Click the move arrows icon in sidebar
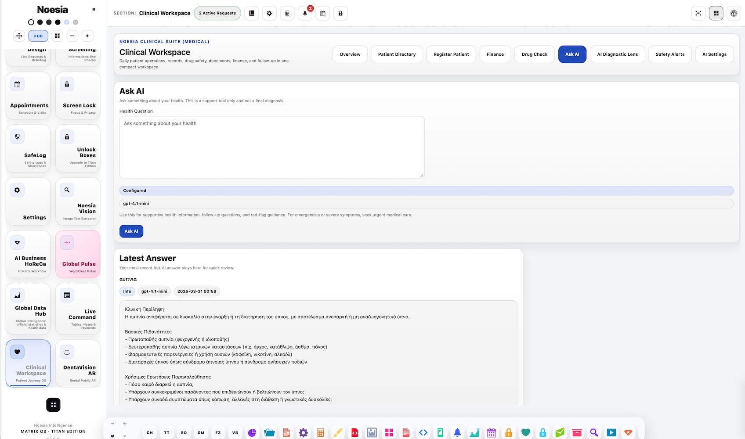 tap(19, 36)
